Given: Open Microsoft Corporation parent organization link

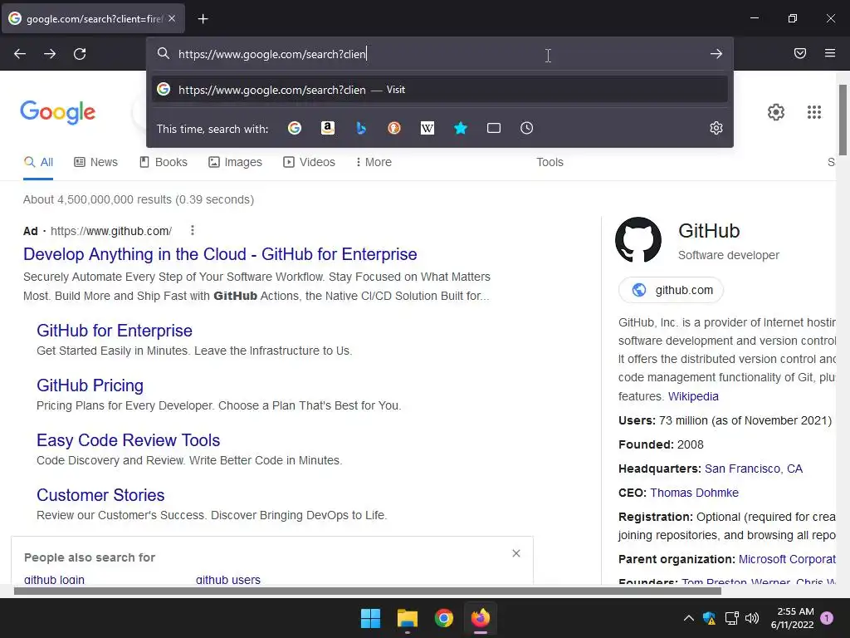Looking at the screenshot, I should [787, 559].
